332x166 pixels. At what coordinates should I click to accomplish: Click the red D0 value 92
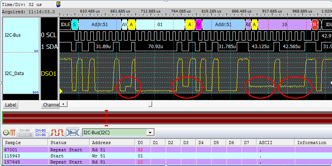click(140, 150)
